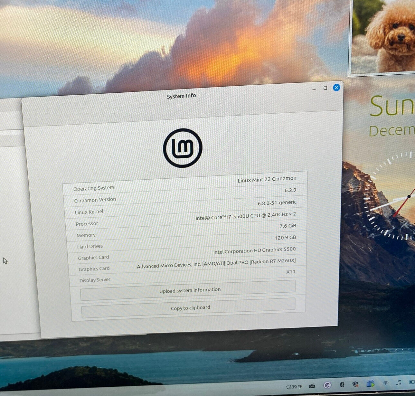Click the blue windows tray icon with the green arrow
Screen dimensions: 415x396
coord(370,383)
